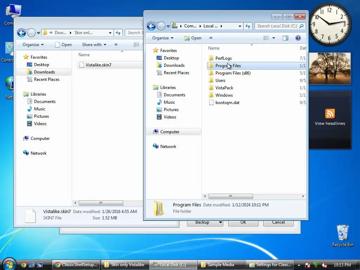This screenshot has height=270, width=360.
Task: Change view icon in Skin only window
Action: (136, 45)
